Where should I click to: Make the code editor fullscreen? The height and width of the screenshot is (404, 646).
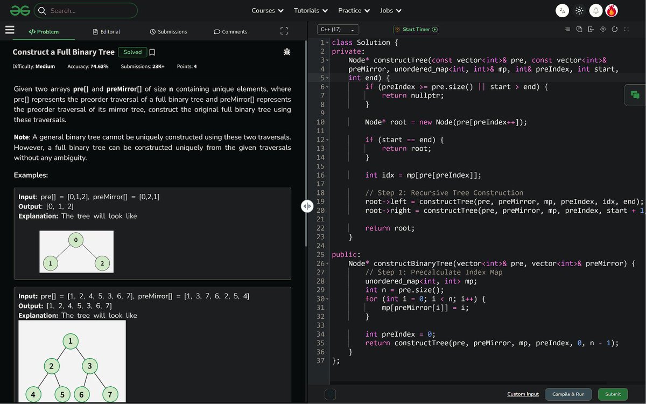tap(627, 29)
